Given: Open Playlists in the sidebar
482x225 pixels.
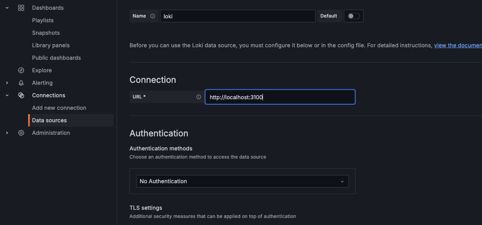Looking at the screenshot, I should [43, 20].
